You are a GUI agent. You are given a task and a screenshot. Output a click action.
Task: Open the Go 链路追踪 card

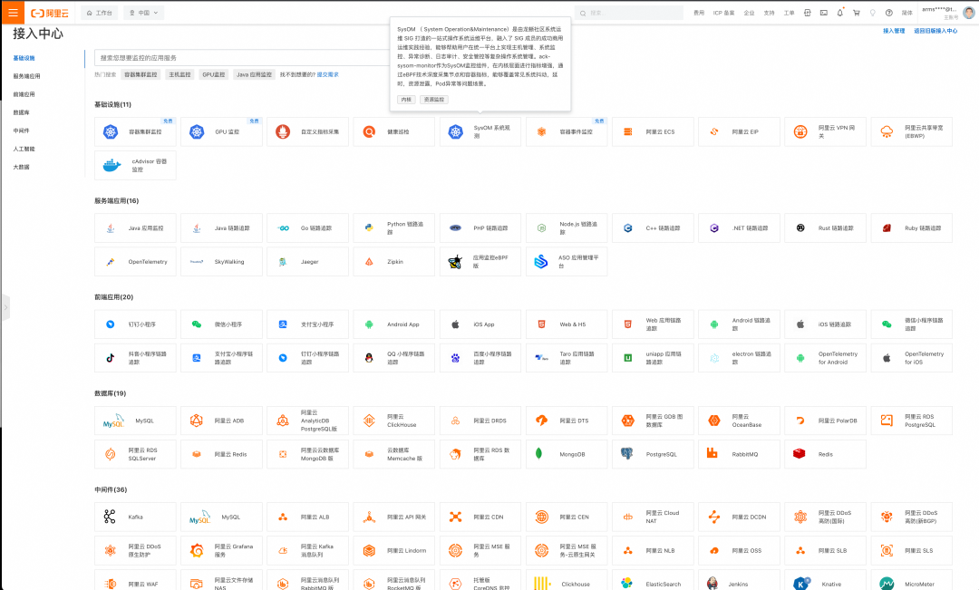[308, 227]
